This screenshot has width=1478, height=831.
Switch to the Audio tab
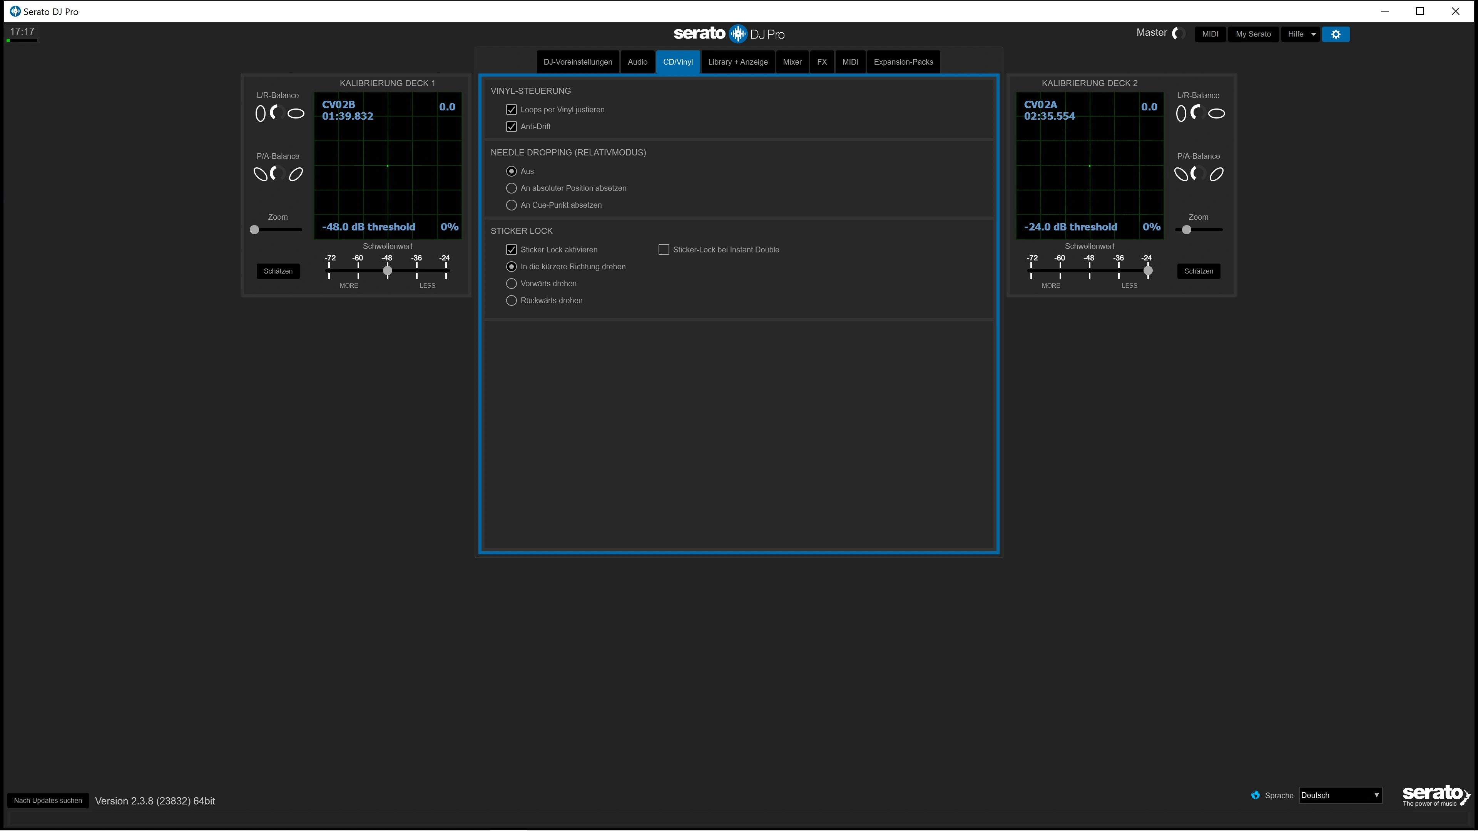tap(637, 62)
